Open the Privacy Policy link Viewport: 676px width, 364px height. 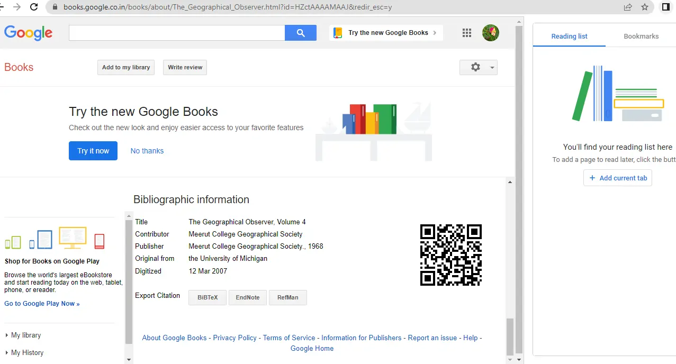click(235, 338)
